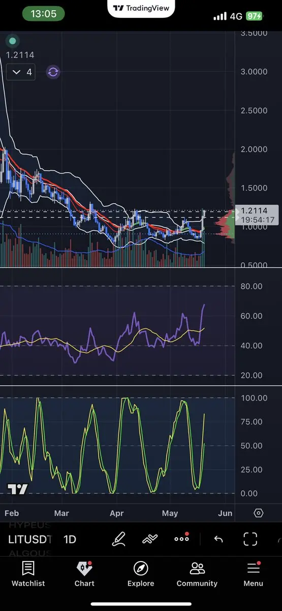Viewport: 282px width, 611px height.
Task: Tap the green market status dot
Action: 13,41
